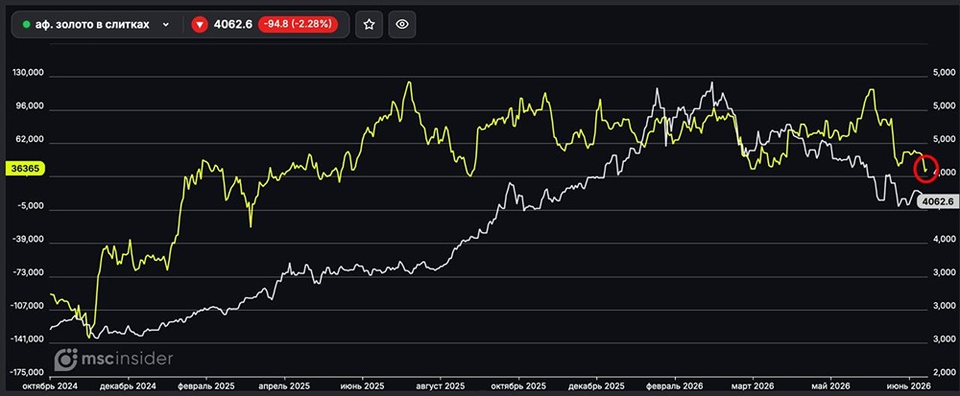Click the red circled point on yellow line

click(x=925, y=168)
